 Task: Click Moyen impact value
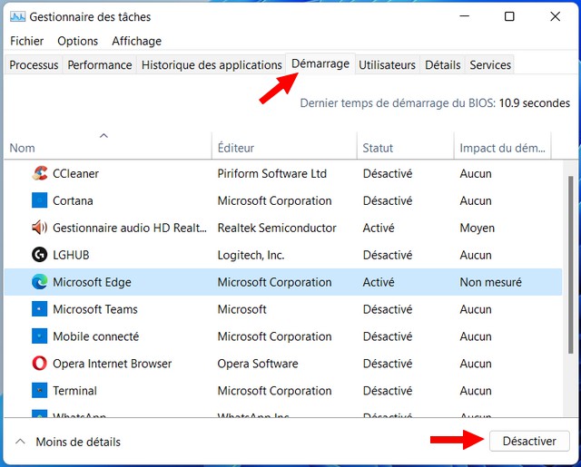[x=477, y=228]
